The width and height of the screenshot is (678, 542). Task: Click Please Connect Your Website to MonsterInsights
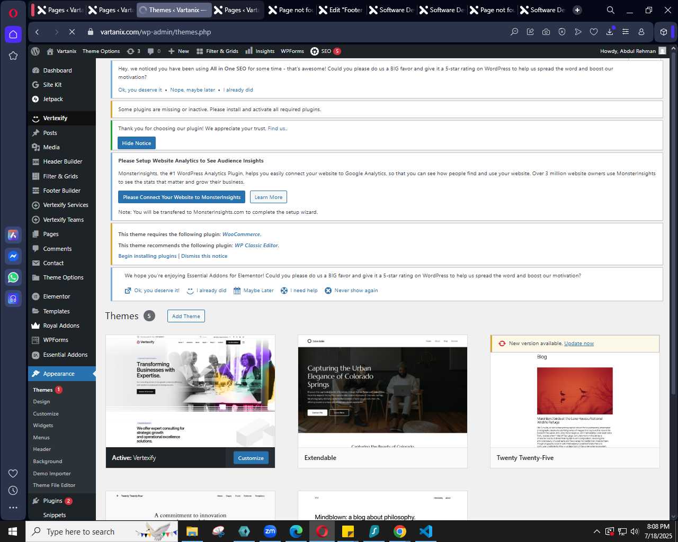tap(182, 197)
